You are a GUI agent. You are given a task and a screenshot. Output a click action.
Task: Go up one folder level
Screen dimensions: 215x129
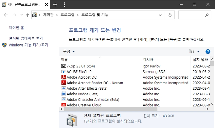(27, 15)
